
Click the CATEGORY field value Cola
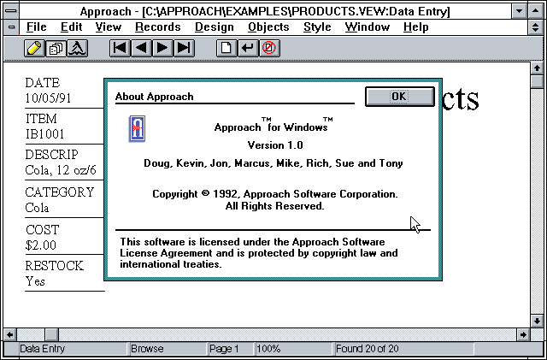pos(37,208)
